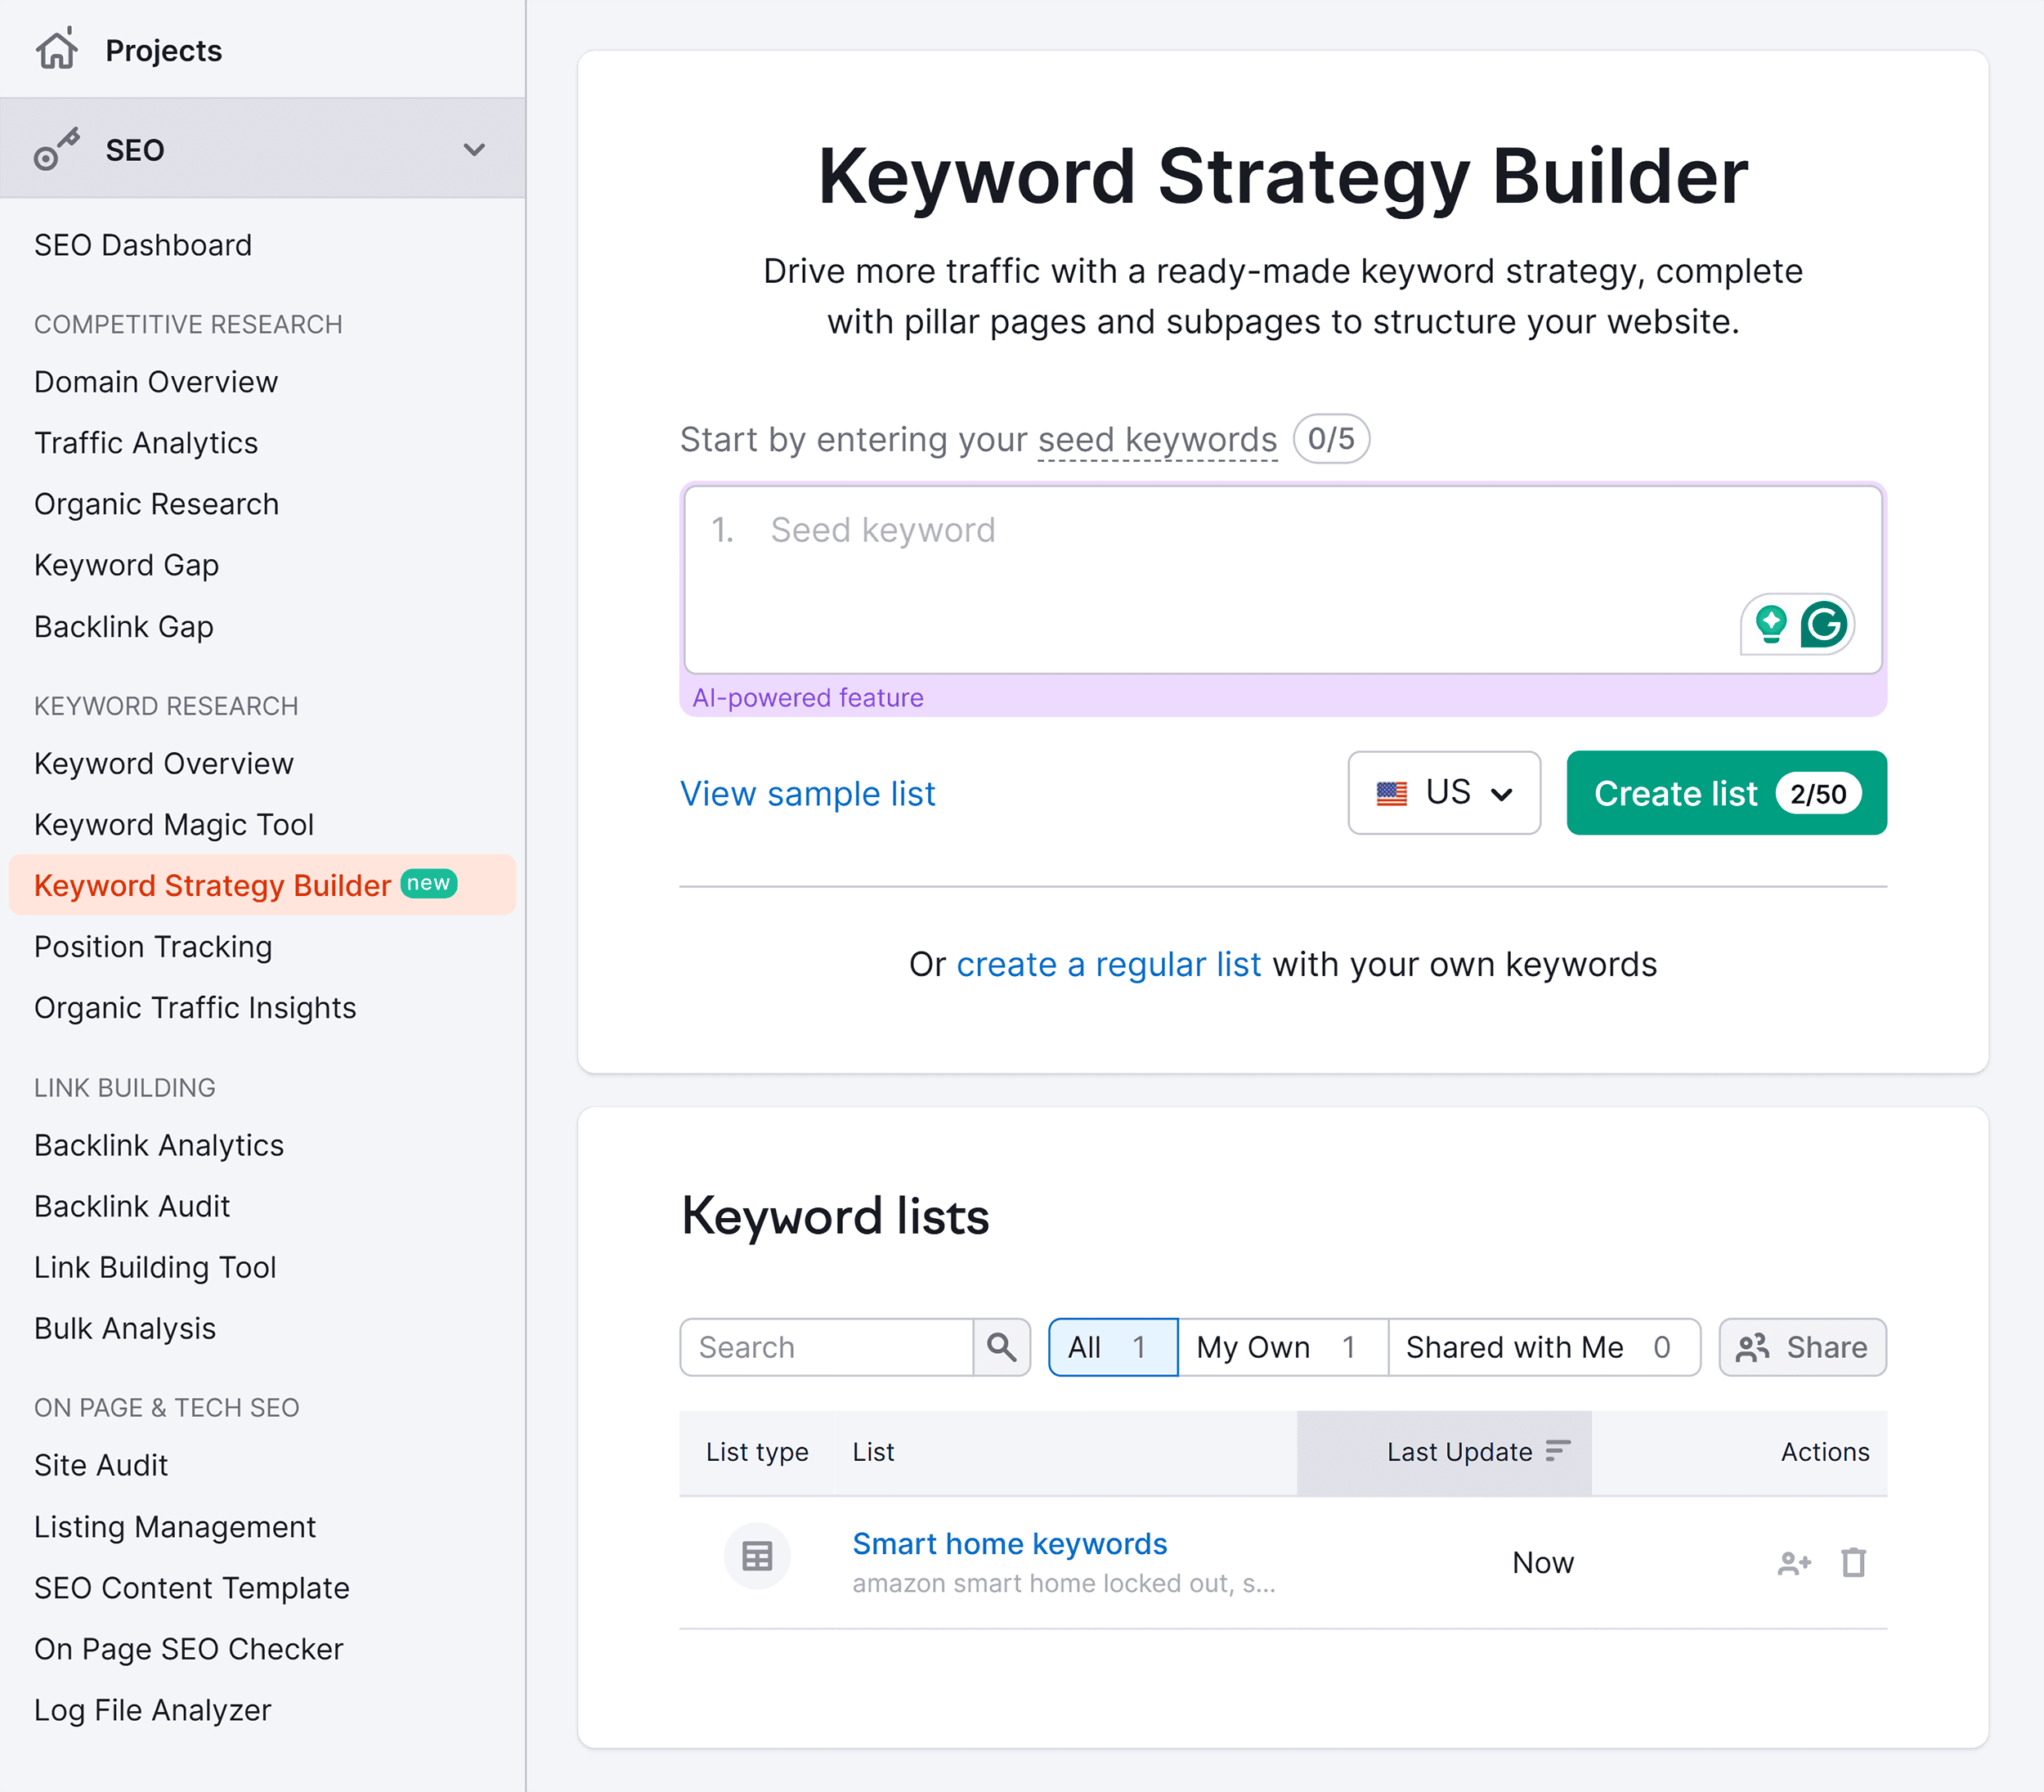The height and width of the screenshot is (1792, 2044).
Task: Select the My Own tab in keyword lists
Action: [1283, 1346]
